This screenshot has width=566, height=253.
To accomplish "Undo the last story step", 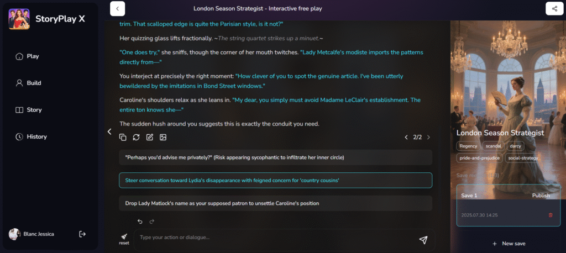I will 140,222.
